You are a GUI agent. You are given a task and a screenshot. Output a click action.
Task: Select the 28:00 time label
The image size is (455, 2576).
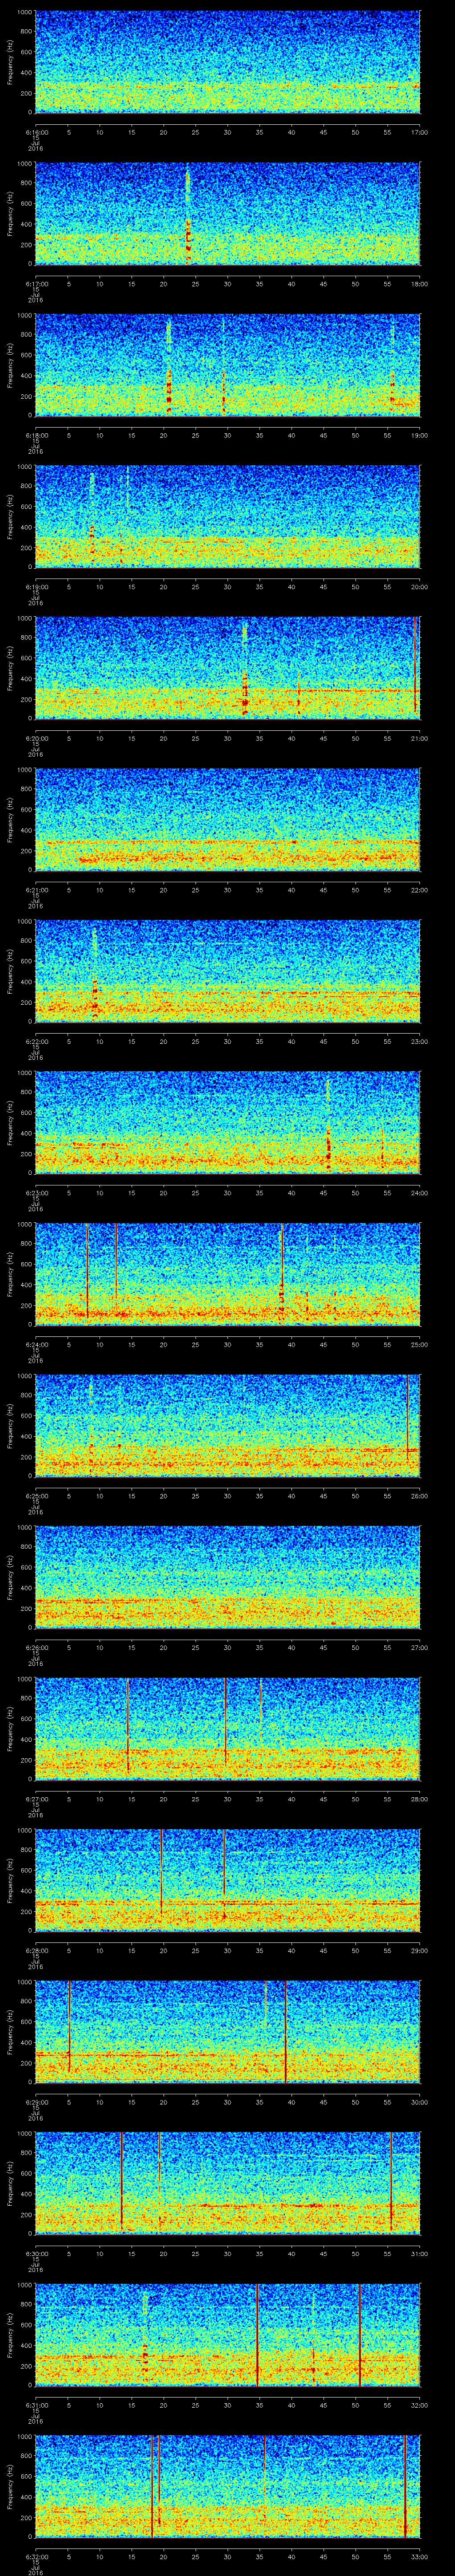tap(419, 1799)
